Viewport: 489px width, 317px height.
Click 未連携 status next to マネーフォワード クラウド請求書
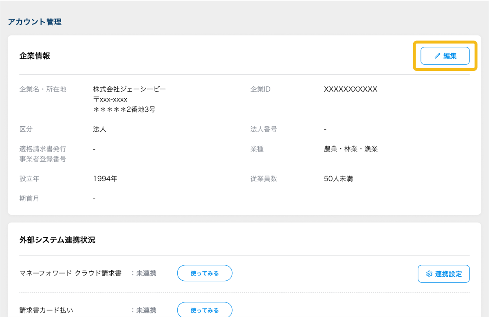pyautogui.click(x=146, y=273)
